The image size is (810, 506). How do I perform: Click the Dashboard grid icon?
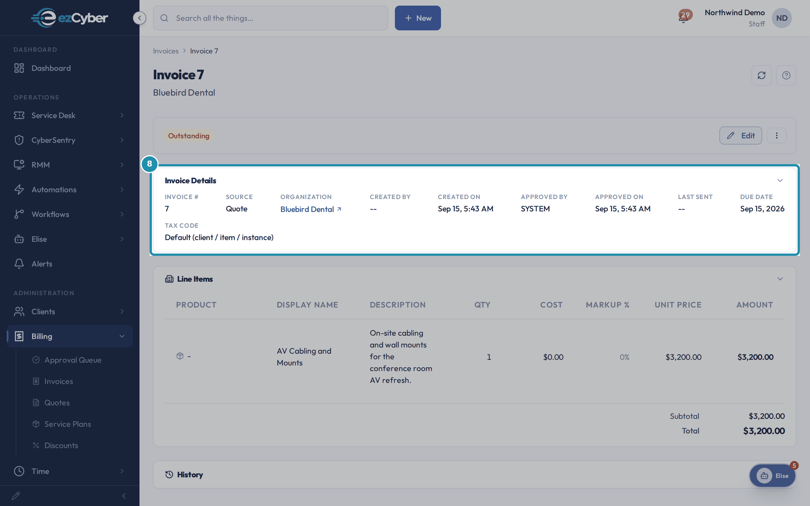pos(19,68)
